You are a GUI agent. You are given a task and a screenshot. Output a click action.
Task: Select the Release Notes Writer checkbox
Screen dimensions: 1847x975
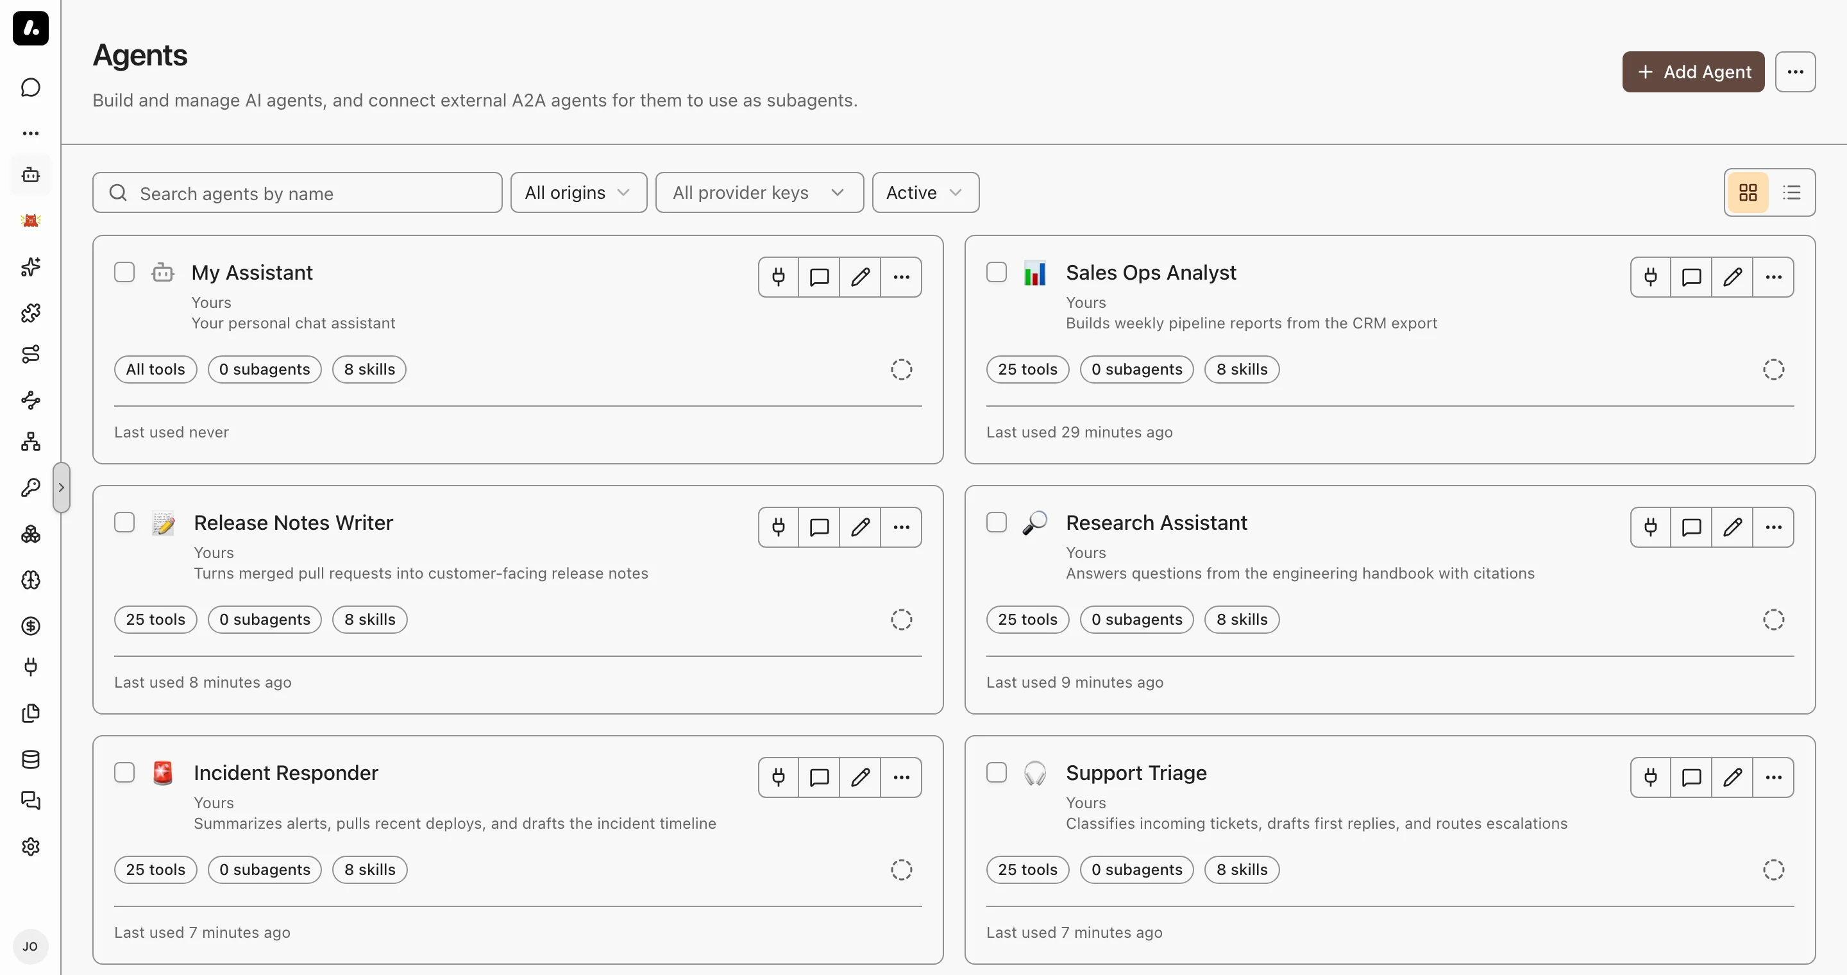[124, 522]
